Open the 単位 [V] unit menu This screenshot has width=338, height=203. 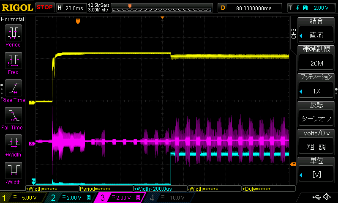(x=316, y=169)
